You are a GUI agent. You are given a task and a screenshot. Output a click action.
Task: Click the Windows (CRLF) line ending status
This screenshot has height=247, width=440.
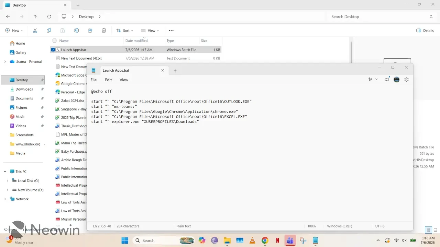(339, 226)
